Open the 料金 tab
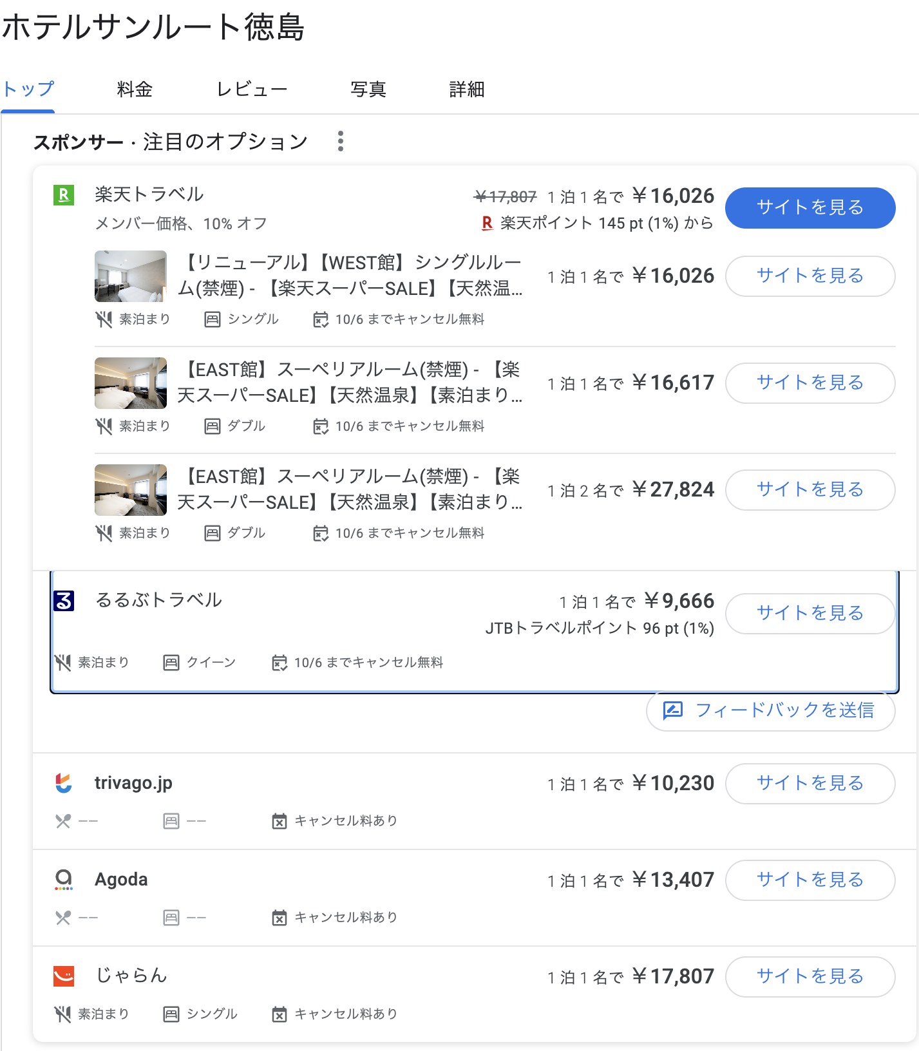This screenshot has height=1051, width=919. [x=135, y=89]
